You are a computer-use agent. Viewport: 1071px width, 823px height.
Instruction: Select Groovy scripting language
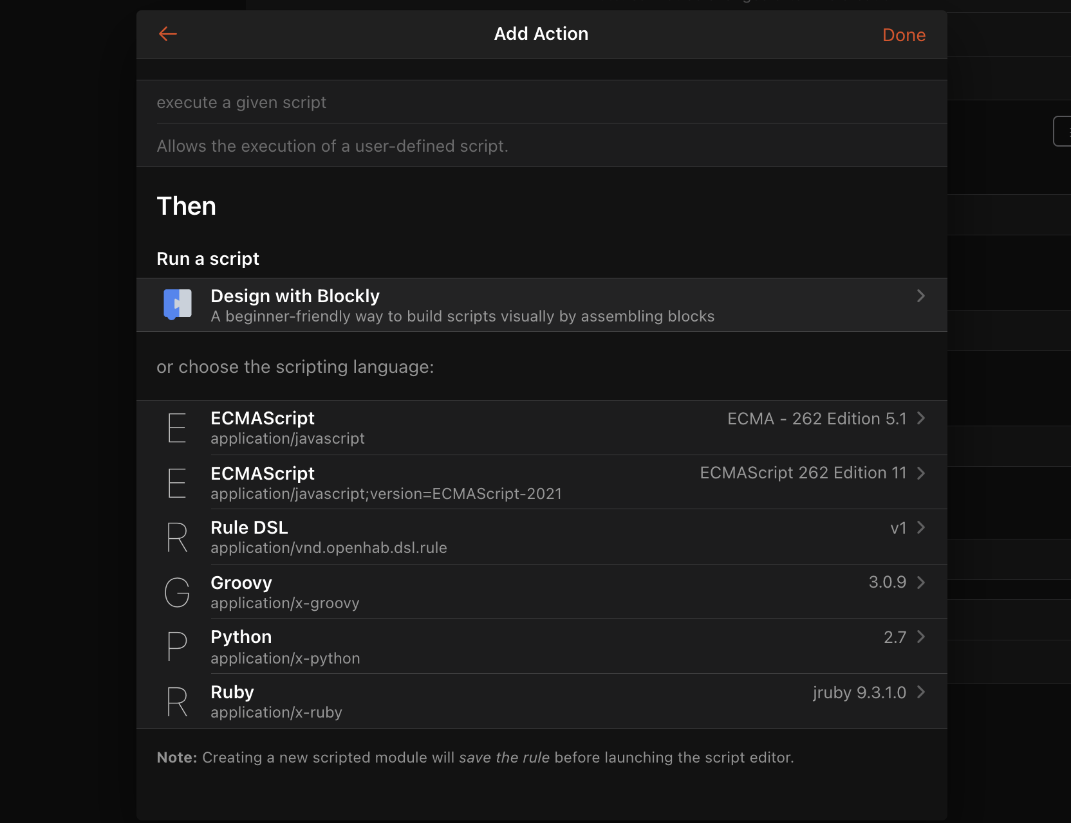tap(241, 583)
